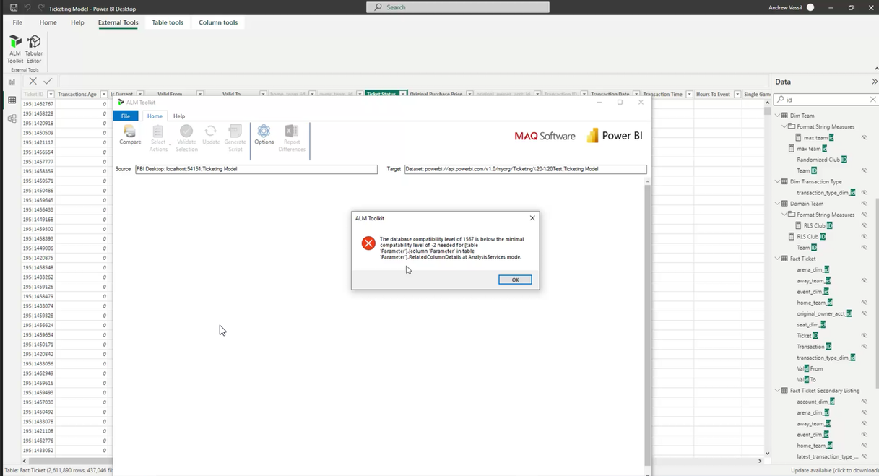Screen dimensions: 879x476
Task: Click the ALM Toolkit vertical scrollbar
Action: click(x=648, y=325)
